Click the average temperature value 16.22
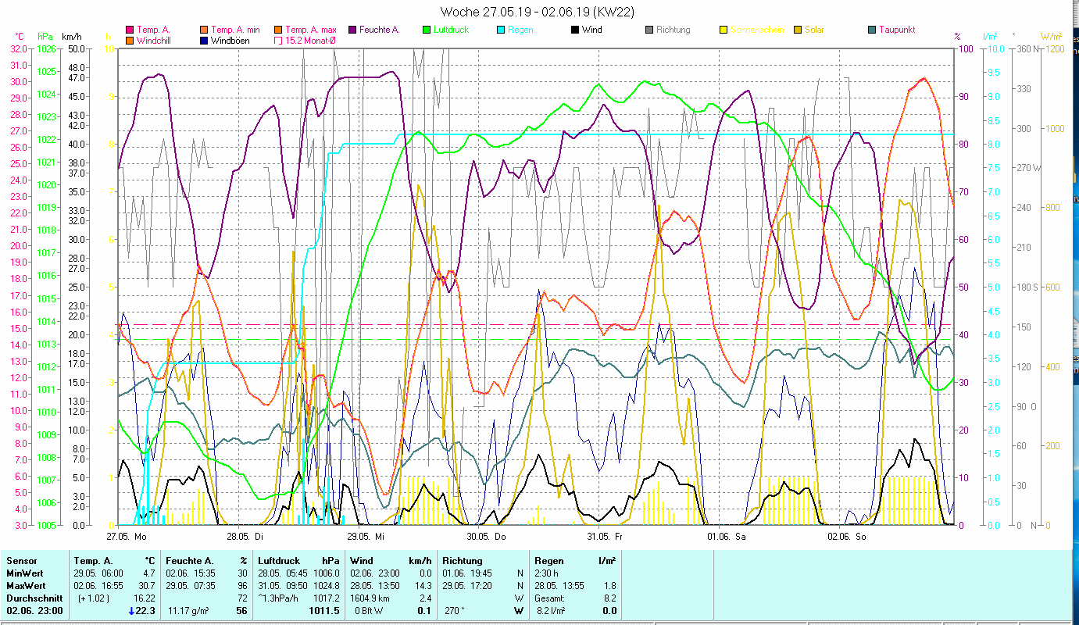The height and width of the screenshot is (625, 1079). (x=143, y=598)
